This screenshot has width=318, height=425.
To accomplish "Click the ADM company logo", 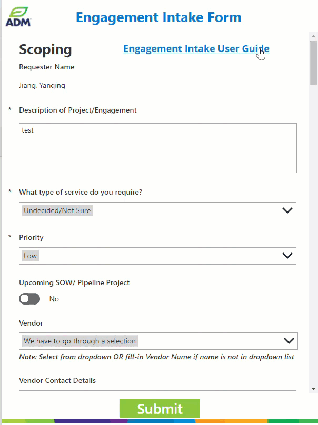I will click(17, 17).
